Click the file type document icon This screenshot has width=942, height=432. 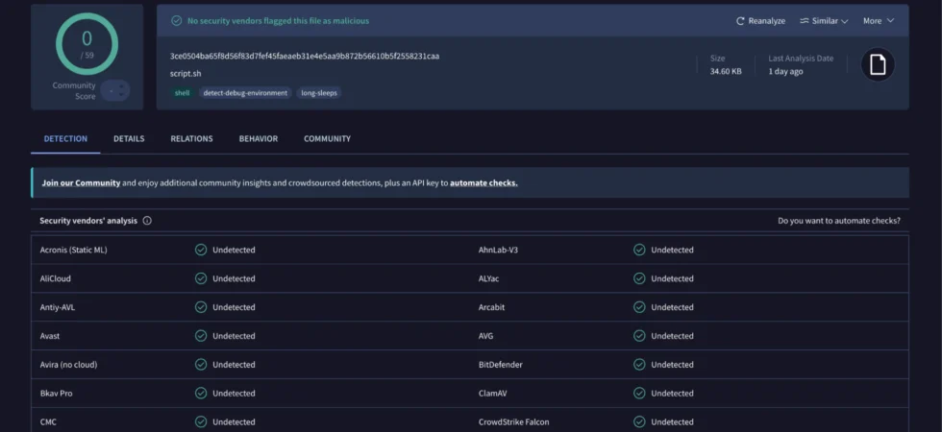pos(878,64)
